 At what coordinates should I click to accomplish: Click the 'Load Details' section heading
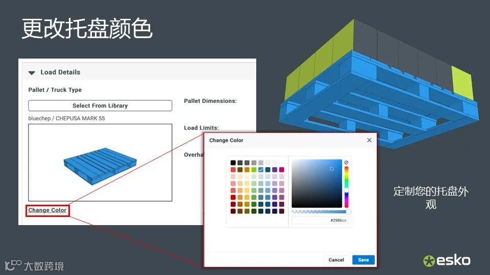60,72
